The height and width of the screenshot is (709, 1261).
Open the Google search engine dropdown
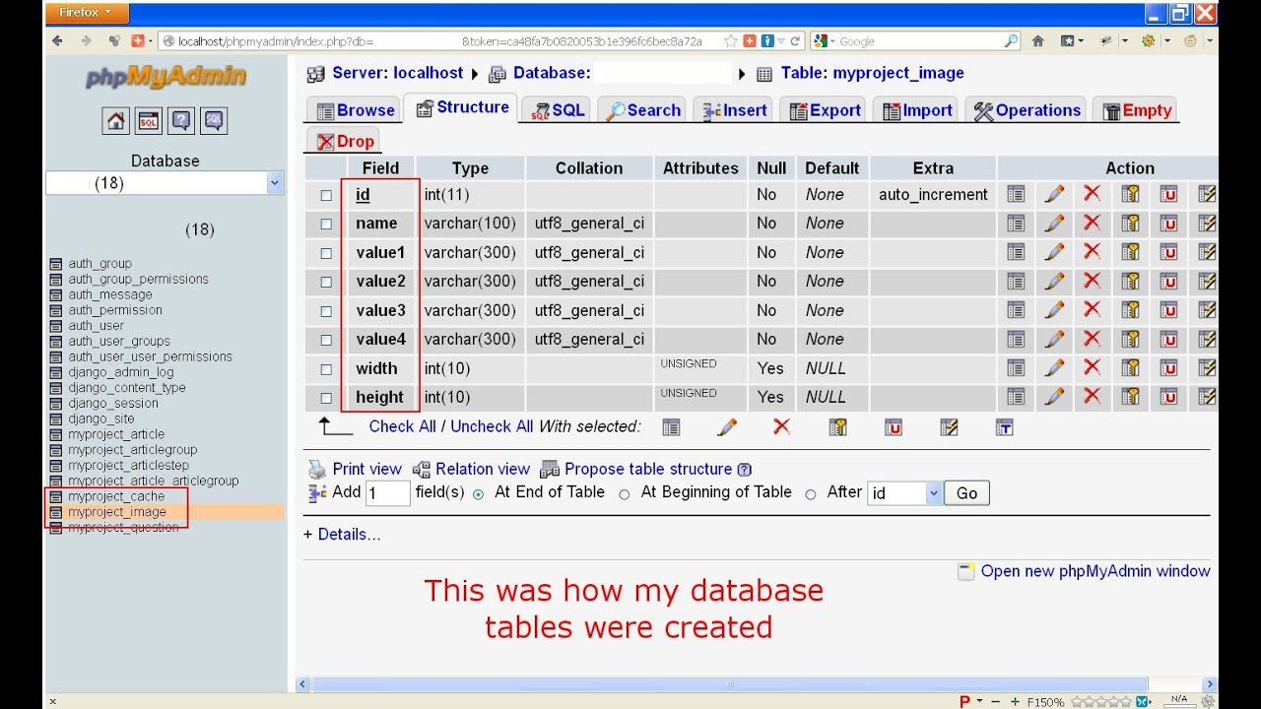click(x=825, y=41)
